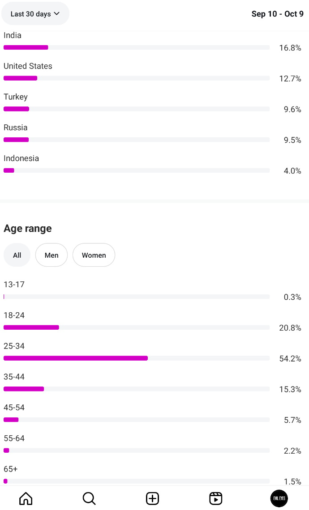The width and height of the screenshot is (309, 510).
Task: Select the All age filter
Action: [17, 255]
